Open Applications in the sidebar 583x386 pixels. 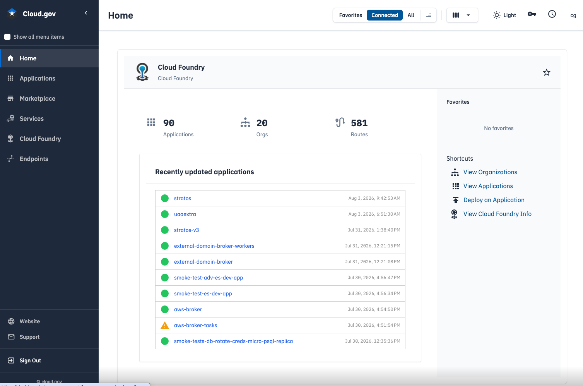pyautogui.click(x=50, y=78)
